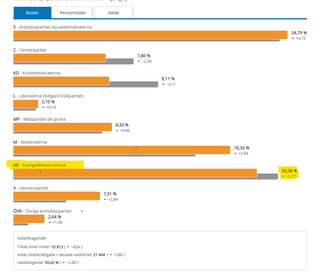Click the +296 change in eligible voters
The image size is (315, 271).
click(118, 255)
